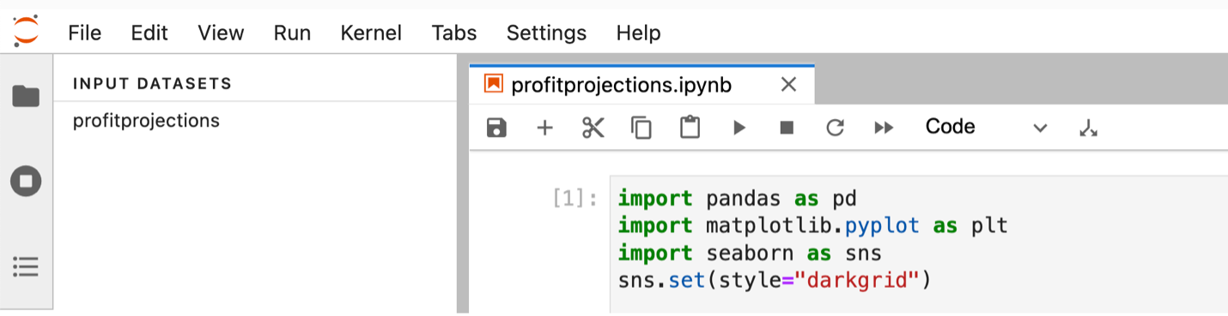Open the Run menu

click(292, 33)
